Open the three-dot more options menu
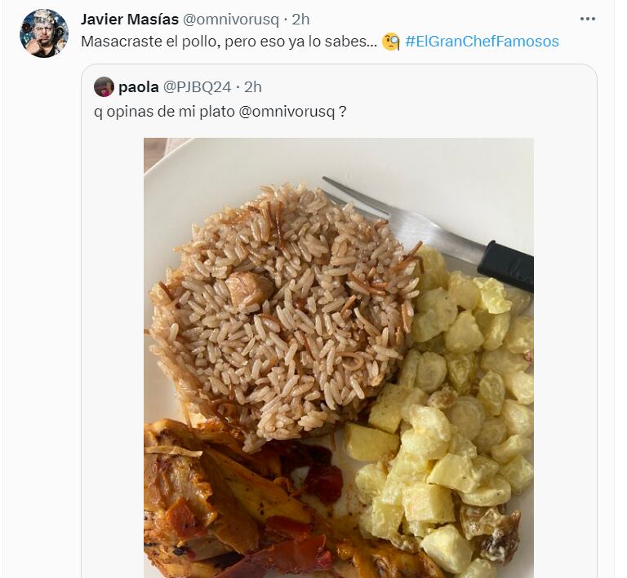Viewport: 627px width, 578px height. pyautogui.click(x=587, y=18)
